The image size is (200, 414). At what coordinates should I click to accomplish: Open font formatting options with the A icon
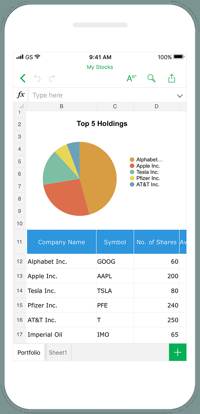click(132, 78)
